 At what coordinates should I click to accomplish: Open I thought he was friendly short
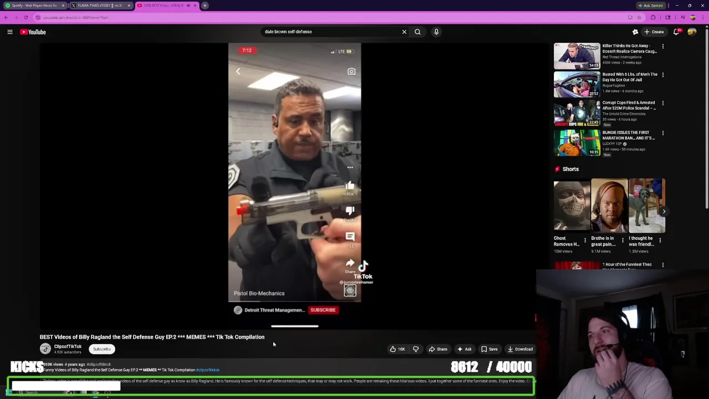pos(647,205)
